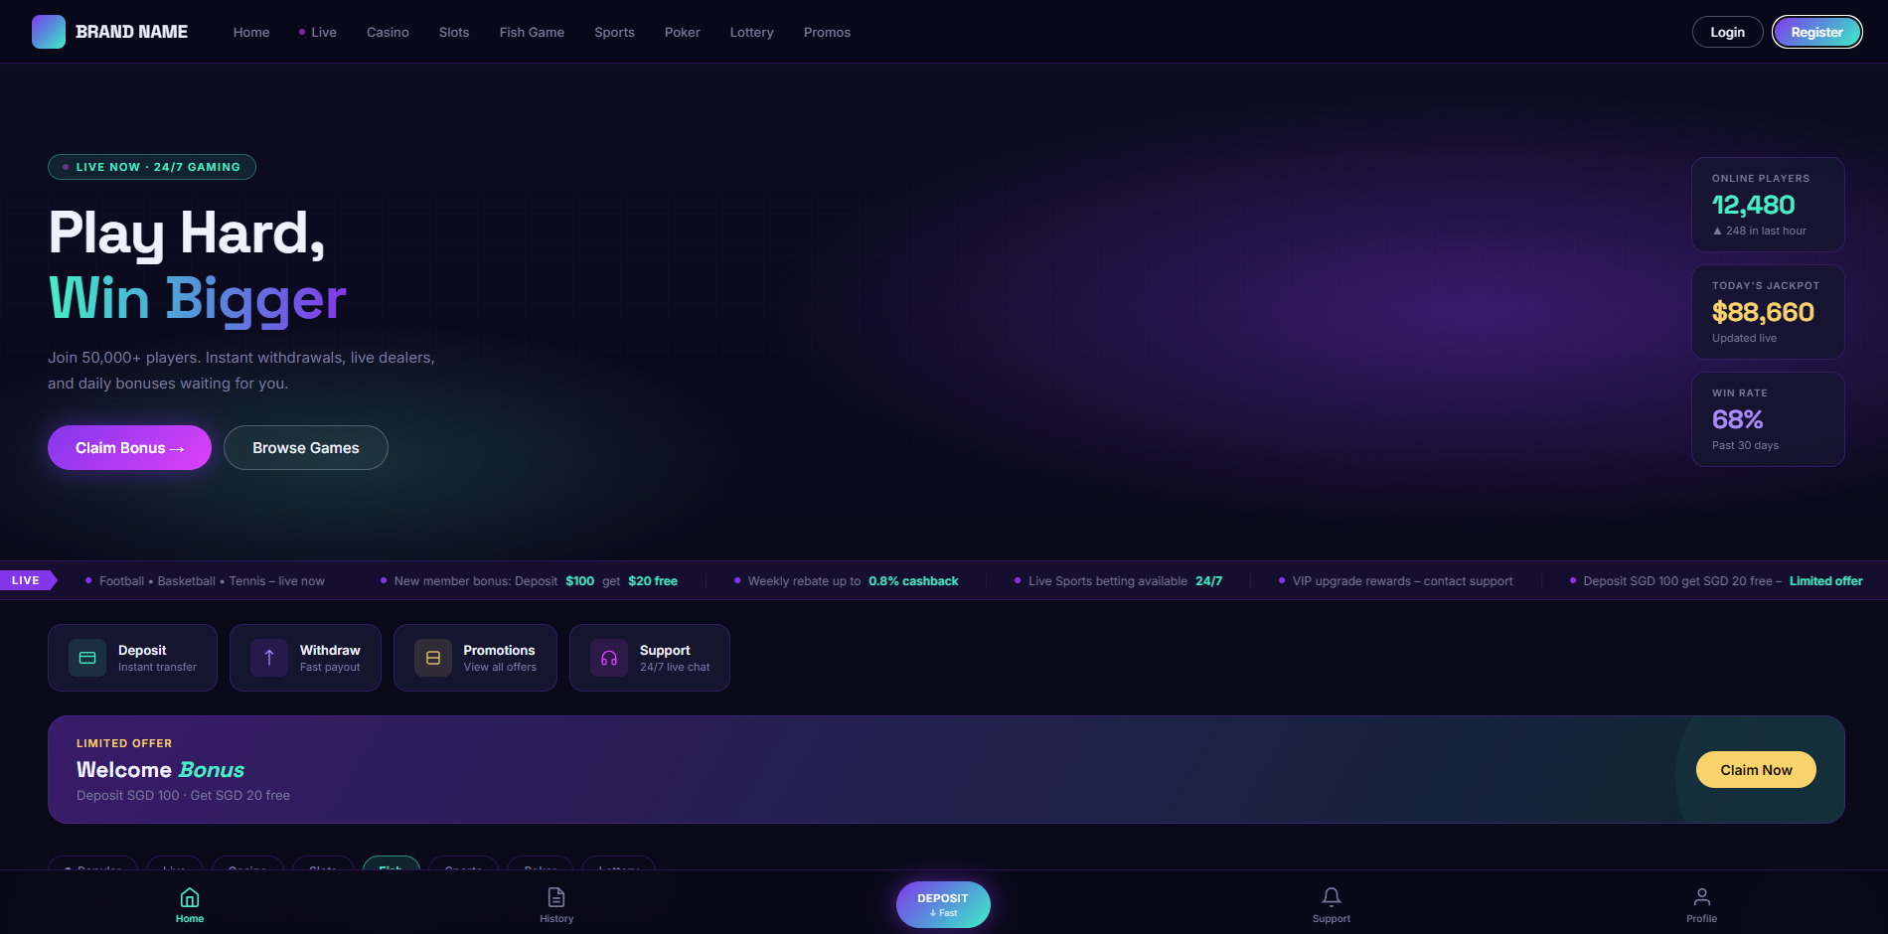The image size is (1888, 934).
Task: Click the brand logo square icon
Action: pos(49,32)
